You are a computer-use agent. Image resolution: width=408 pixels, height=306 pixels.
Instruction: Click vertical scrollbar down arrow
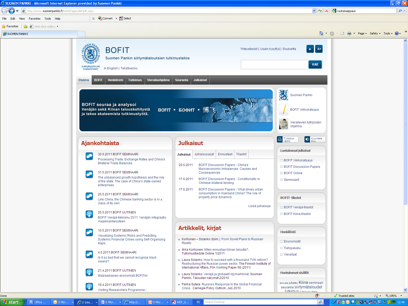coord(405,290)
